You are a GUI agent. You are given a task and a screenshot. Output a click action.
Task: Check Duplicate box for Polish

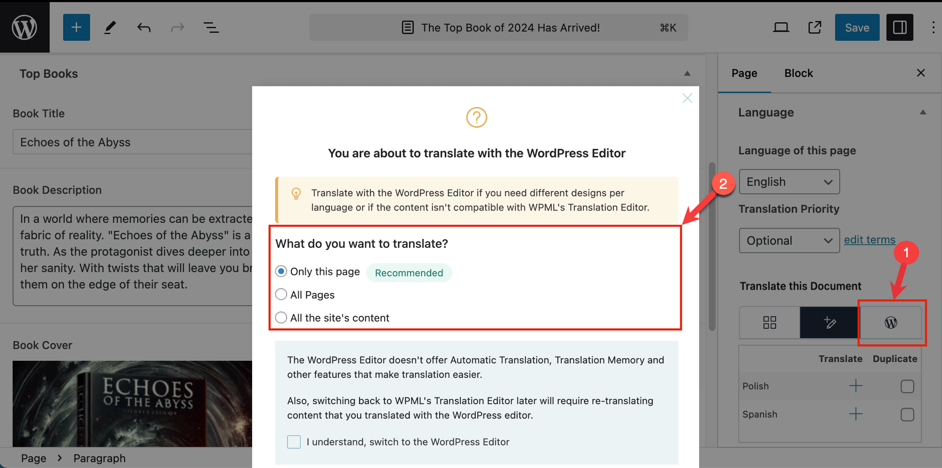point(907,386)
